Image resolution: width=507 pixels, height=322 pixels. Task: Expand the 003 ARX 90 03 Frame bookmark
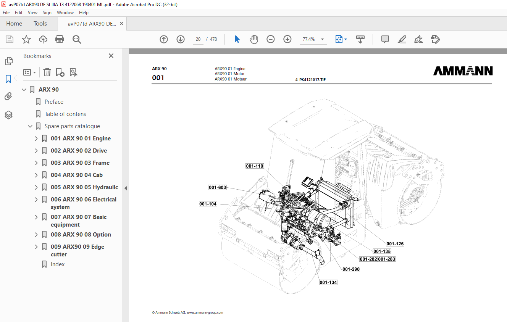tap(36, 163)
